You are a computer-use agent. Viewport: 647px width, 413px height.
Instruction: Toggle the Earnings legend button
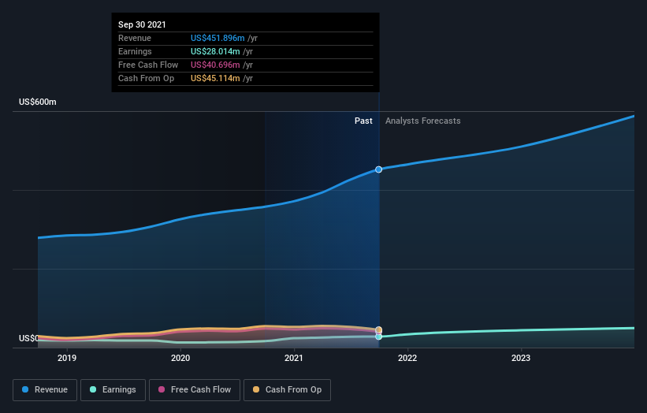click(x=113, y=390)
